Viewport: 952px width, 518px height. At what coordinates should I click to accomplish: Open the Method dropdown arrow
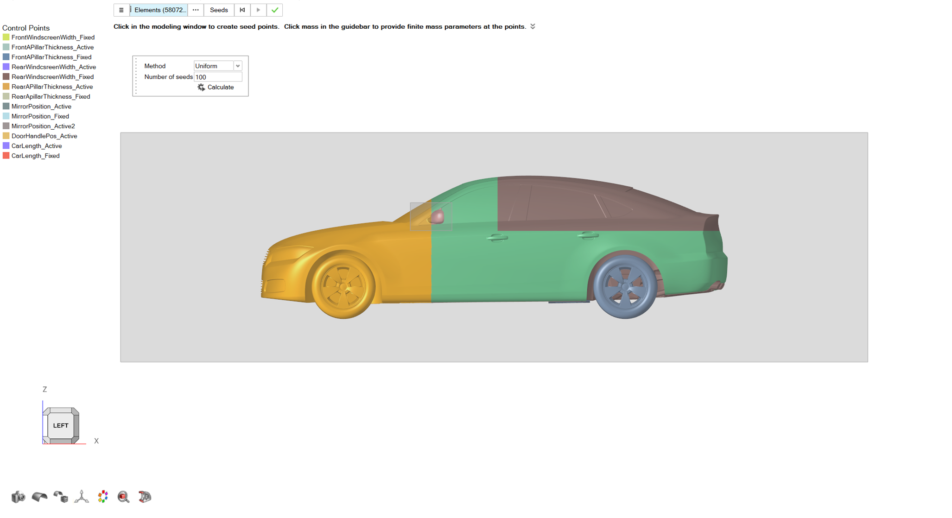click(238, 66)
